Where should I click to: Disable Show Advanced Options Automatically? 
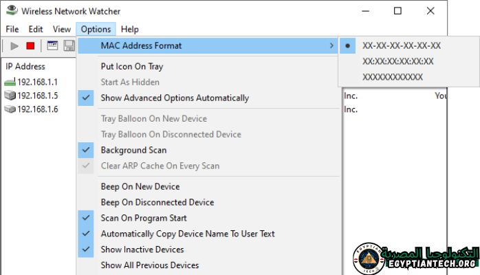point(175,98)
